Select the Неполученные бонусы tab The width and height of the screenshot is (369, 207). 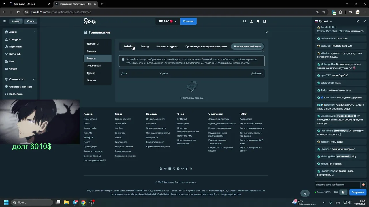click(247, 47)
